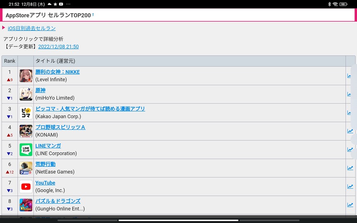Open the ピッコマ manga app title link
Image resolution: width=357 pixels, height=223 pixels.
[90, 109]
